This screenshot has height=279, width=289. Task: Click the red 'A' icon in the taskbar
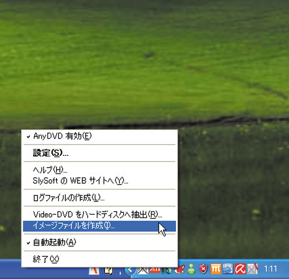[94, 271]
